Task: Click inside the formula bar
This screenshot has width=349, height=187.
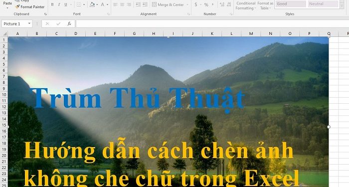Action: click(x=212, y=23)
